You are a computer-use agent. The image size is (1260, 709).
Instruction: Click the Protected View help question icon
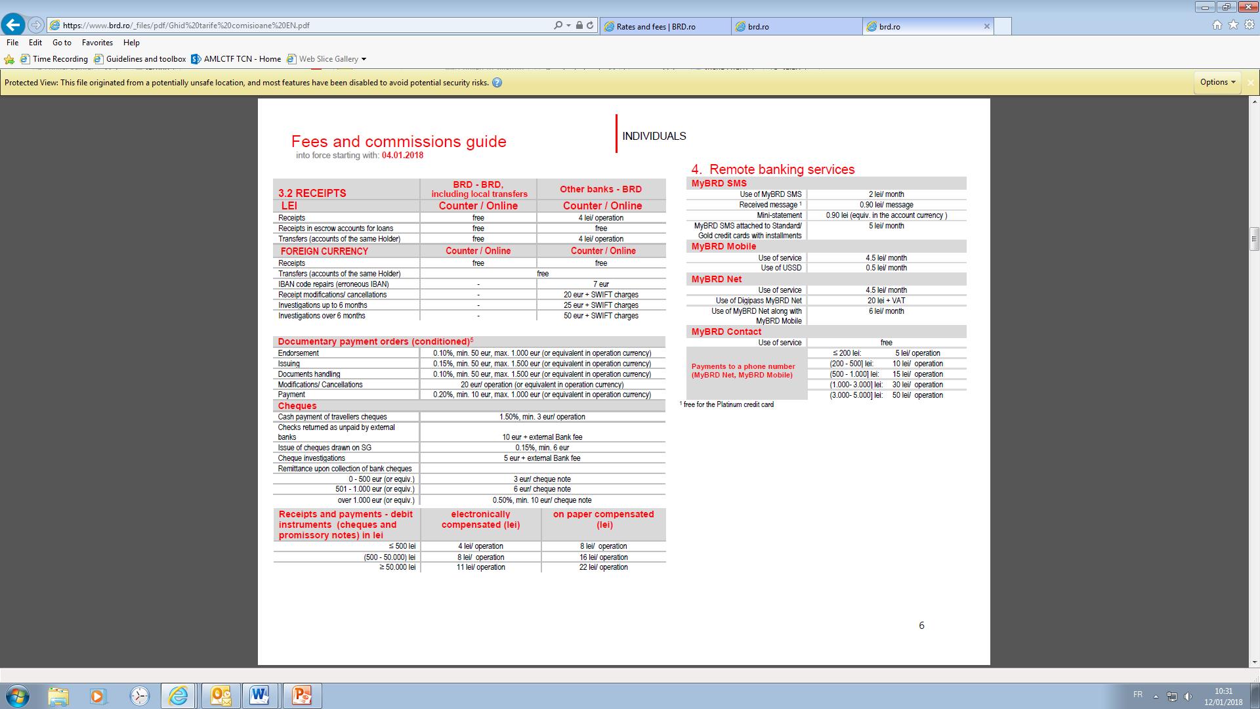(x=497, y=83)
